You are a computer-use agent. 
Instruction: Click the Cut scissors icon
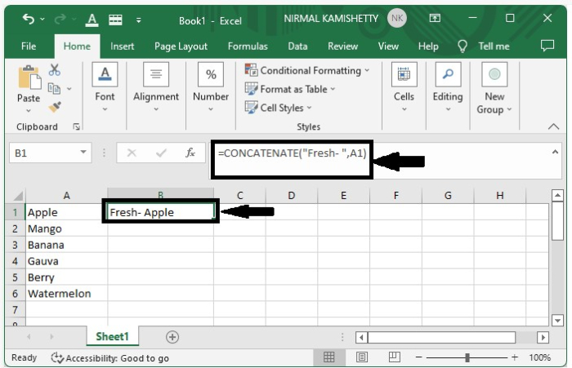pyautogui.click(x=55, y=69)
